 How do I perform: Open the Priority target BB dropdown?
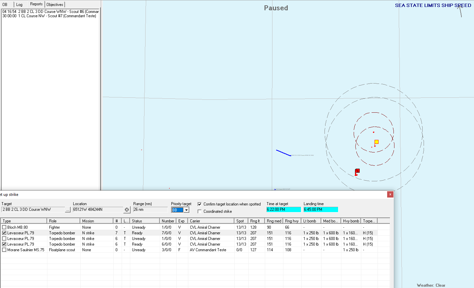click(187, 210)
